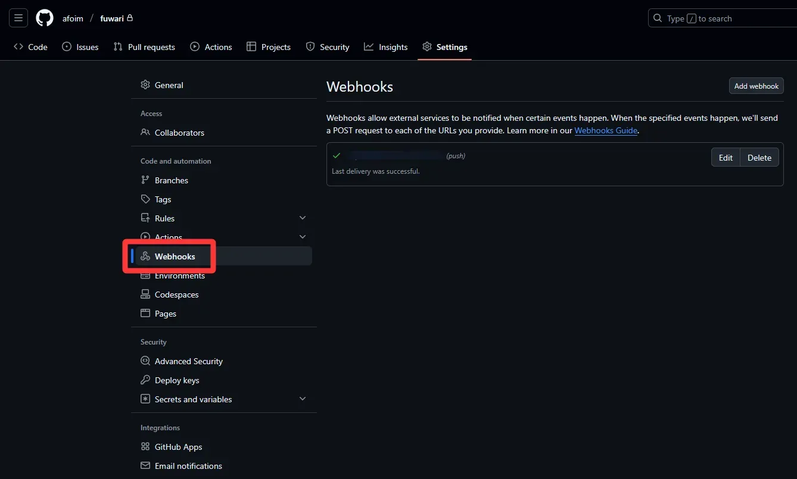Expand Secrets and variables chevron
Image resolution: width=797 pixels, height=479 pixels.
tap(303, 399)
